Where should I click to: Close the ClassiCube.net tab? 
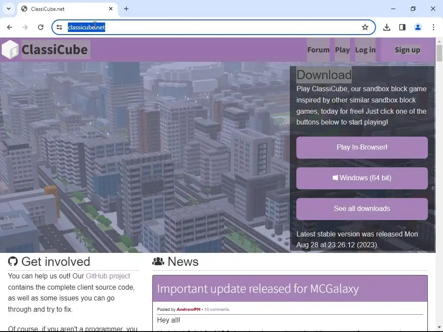point(111,9)
